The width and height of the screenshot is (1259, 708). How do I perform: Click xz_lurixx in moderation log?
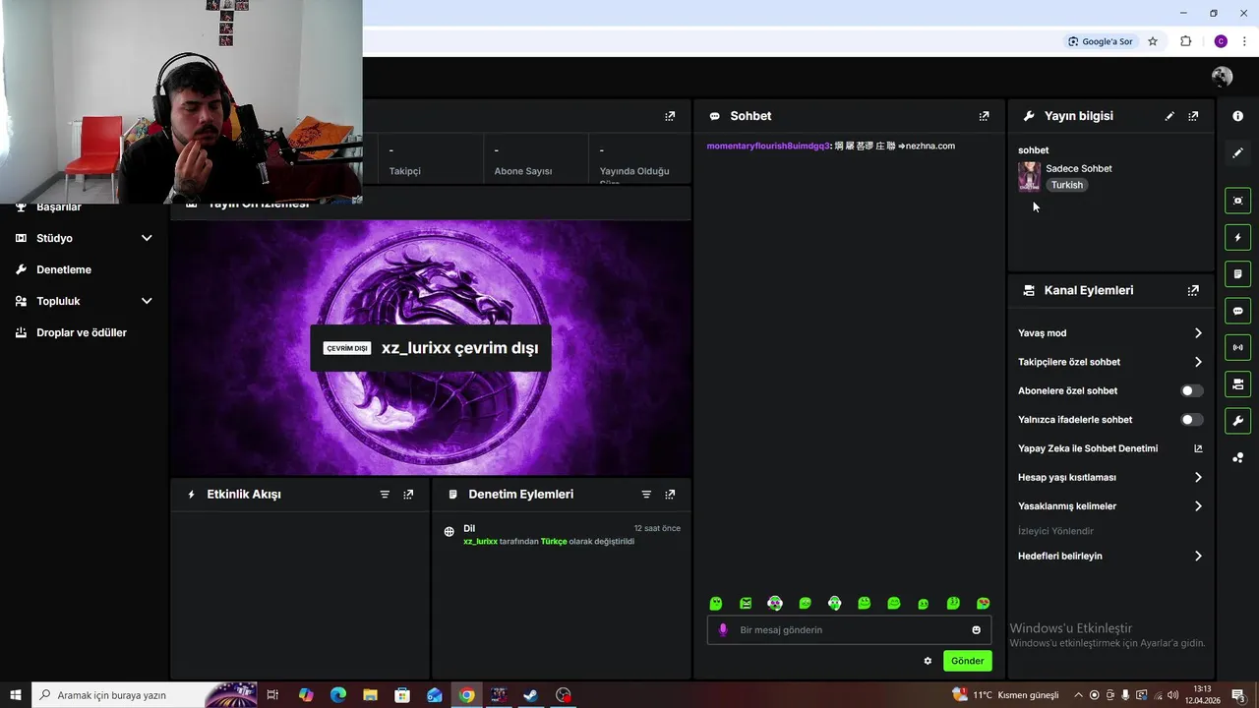pos(480,542)
